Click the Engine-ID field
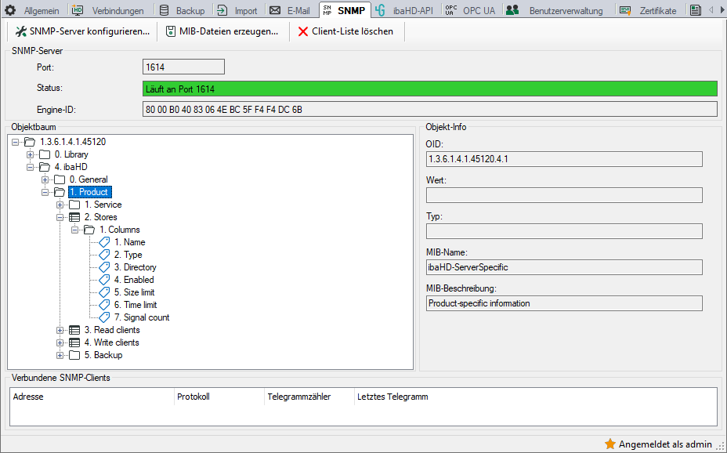727x453 pixels. pyautogui.click(x=430, y=110)
